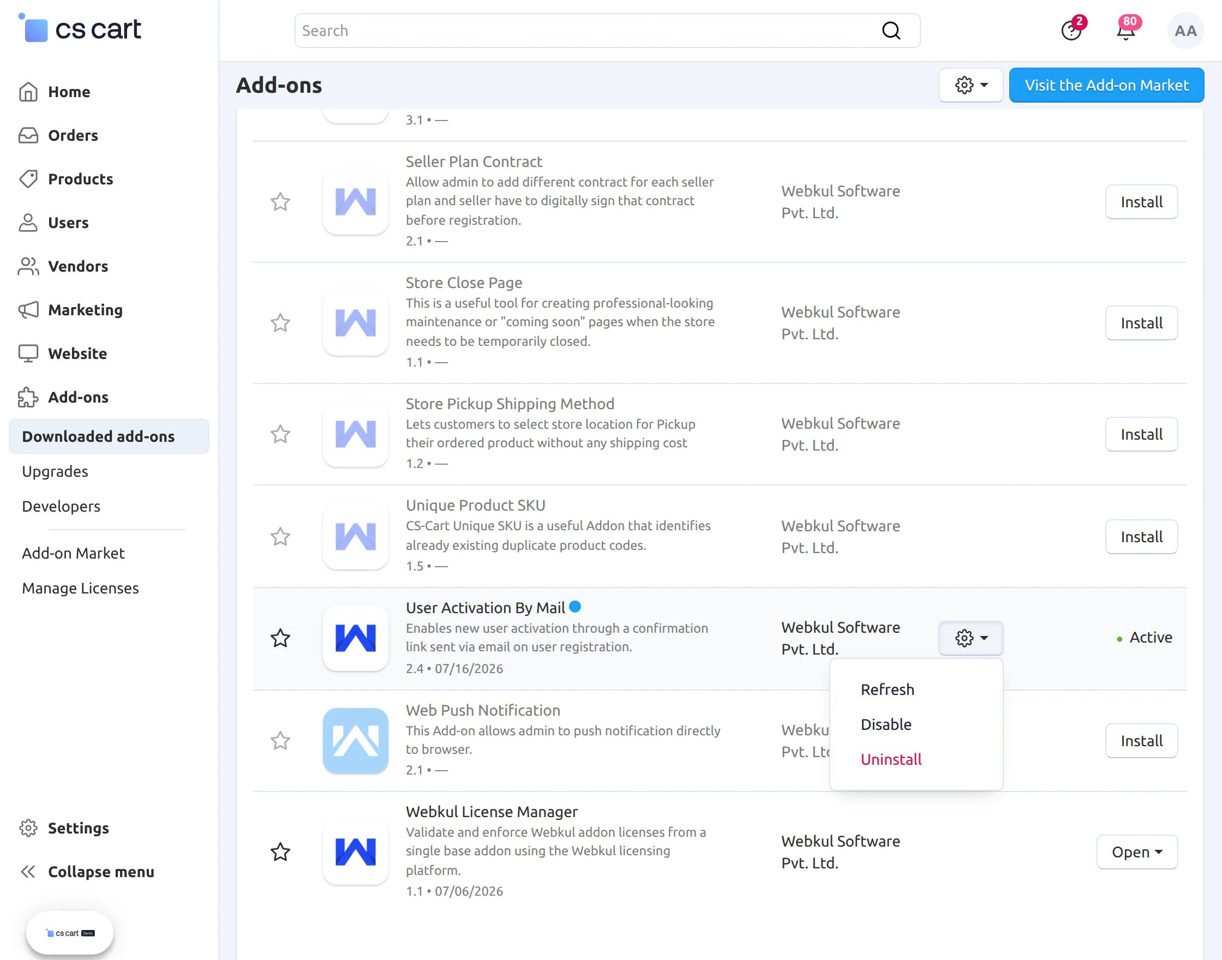The image size is (1222, 960).
Task: Expand the page-level gear dropdown
Action: [971, 85]
